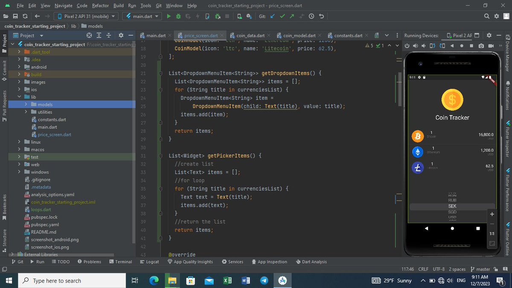The width and height of the screenshot is (512, 288).
Task: Expand the test folder
Action: 20,157
